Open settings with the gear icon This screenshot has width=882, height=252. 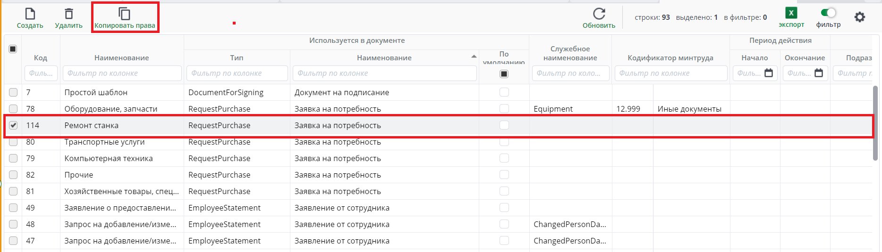860,17
